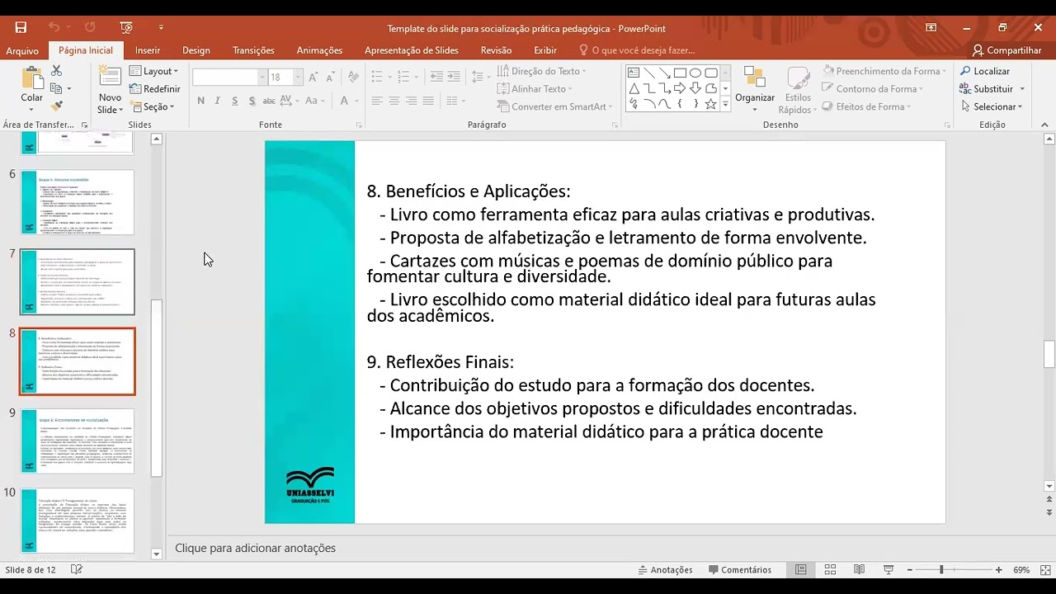Screen dimensions: 1056x594
Task: Select the rectangle shape in gallery
Action: click(681, 73)
